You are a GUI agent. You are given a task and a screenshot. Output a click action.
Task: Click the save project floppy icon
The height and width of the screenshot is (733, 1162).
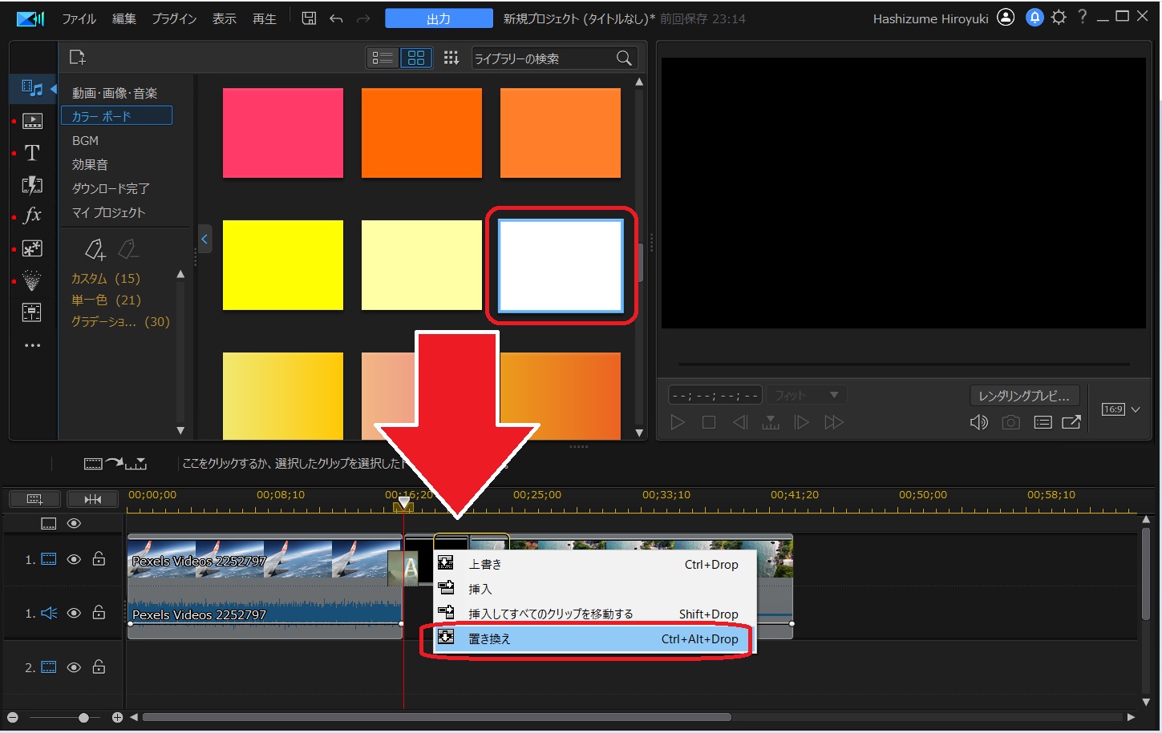309,18
